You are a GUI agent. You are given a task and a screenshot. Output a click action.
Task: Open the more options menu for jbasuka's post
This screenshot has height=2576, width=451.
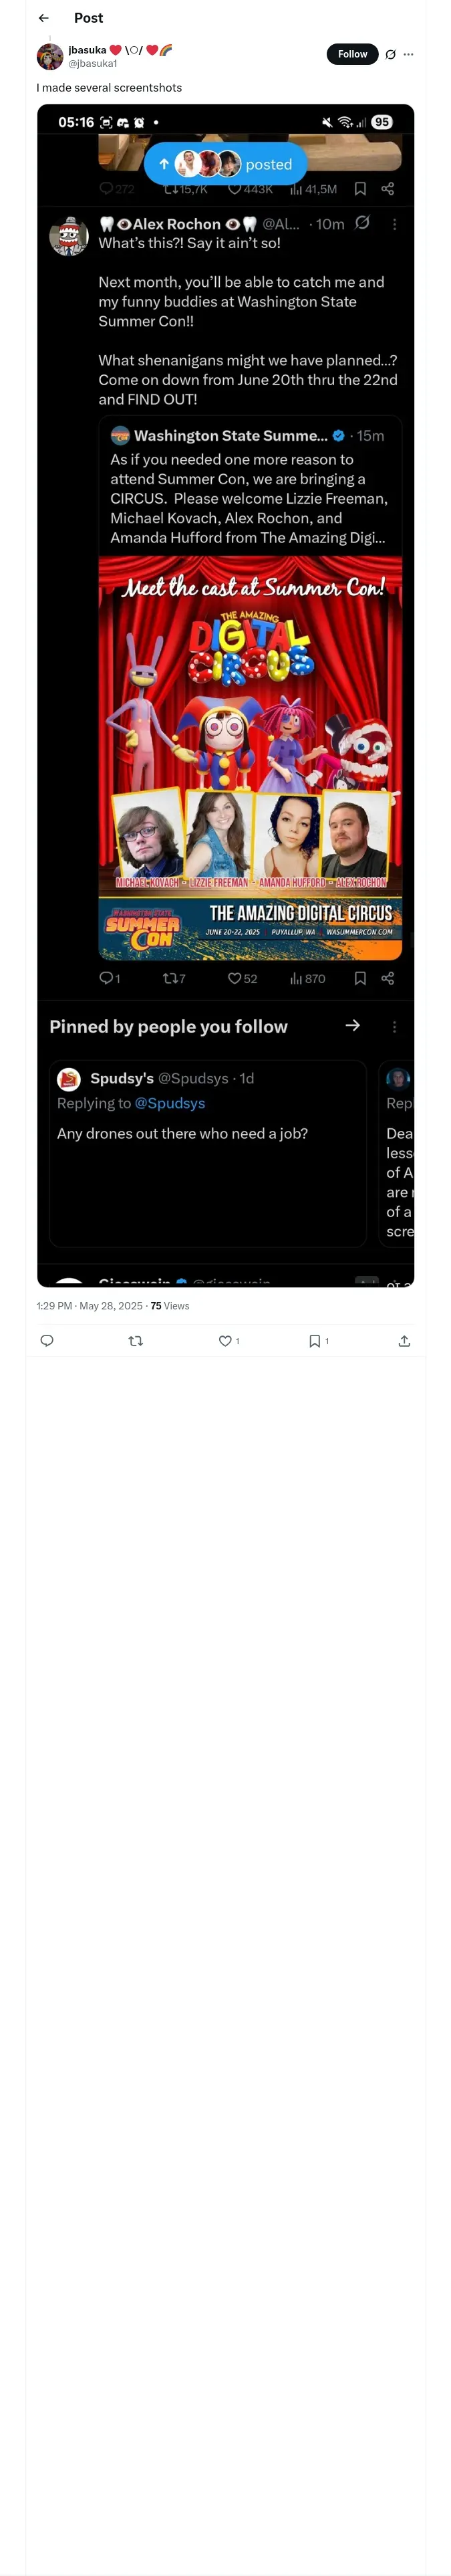pos(408,54)
